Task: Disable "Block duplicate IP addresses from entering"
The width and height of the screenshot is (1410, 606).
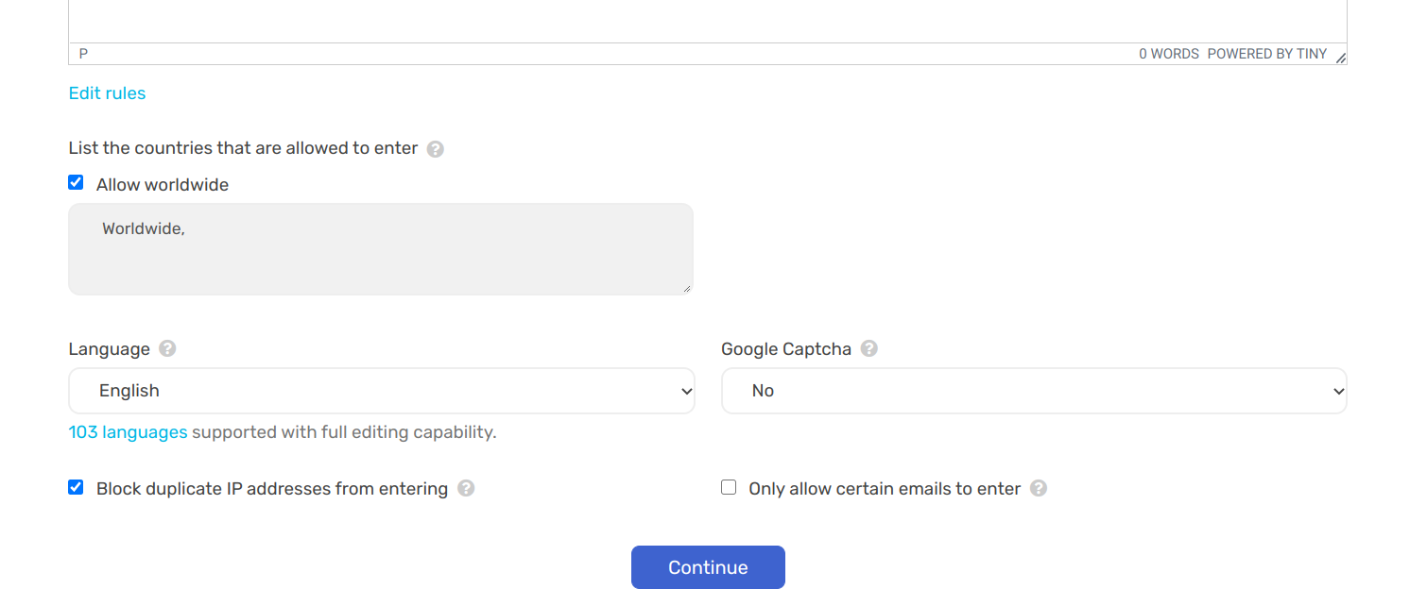Action: pyautogui.click(x=76, y=487)
